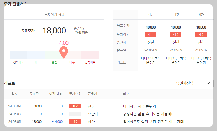Click 신한 under the 최저 column

click(201, 42)
